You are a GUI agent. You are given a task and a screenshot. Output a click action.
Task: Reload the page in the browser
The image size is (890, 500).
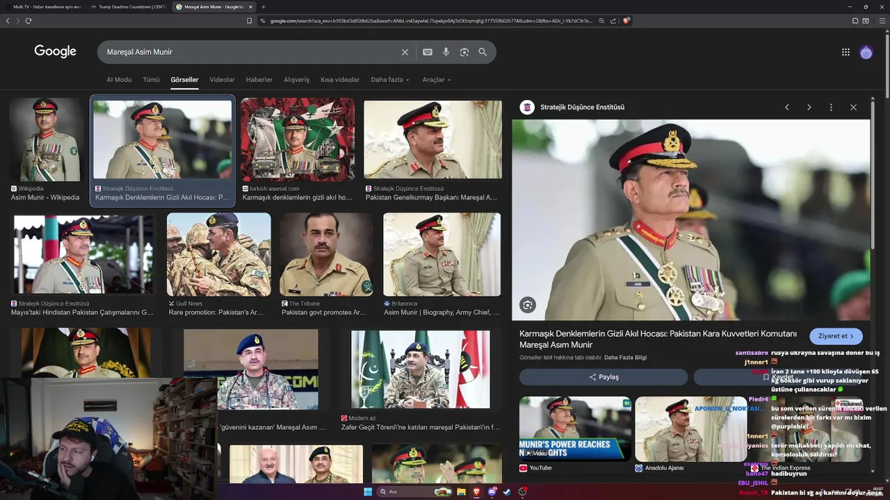coord(29,21)
